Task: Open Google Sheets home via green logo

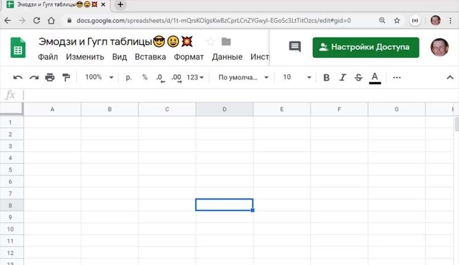Action: click(x=18, y=48)
